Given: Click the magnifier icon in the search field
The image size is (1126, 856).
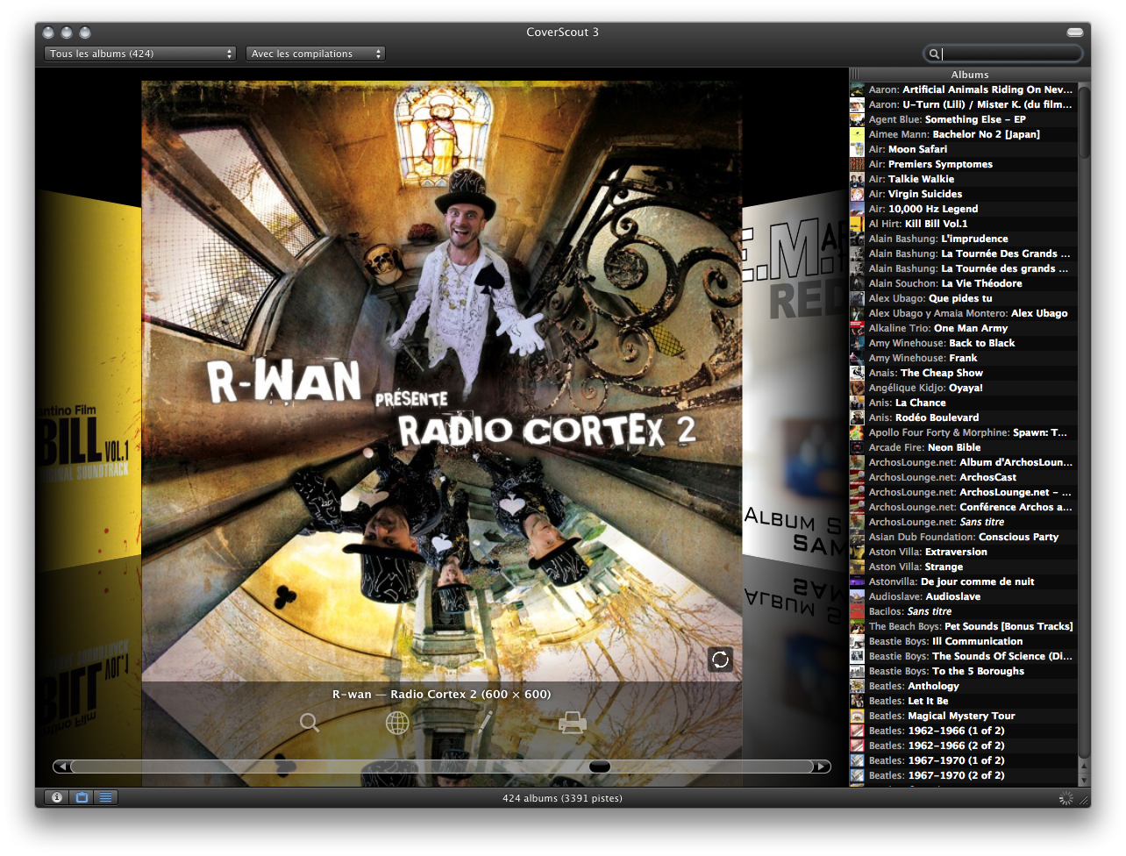Looking at the screenshot, I should point(935,54).
